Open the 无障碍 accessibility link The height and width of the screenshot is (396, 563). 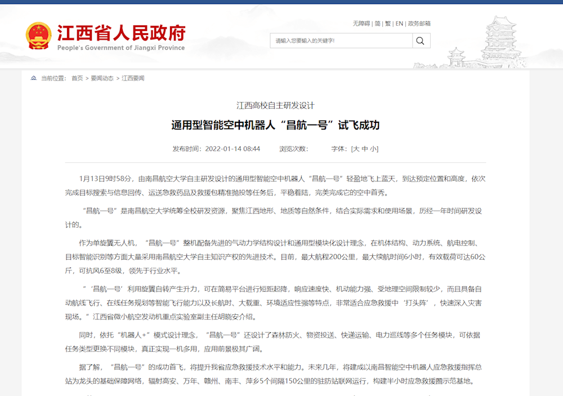361,24
